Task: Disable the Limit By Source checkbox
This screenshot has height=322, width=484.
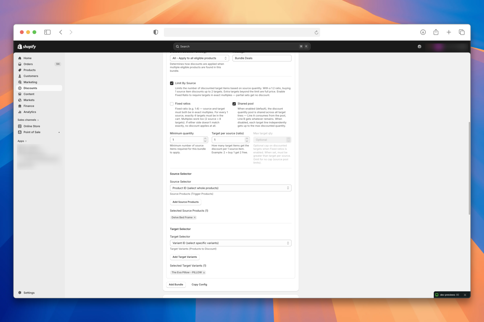Action: (x=172, y=83)
